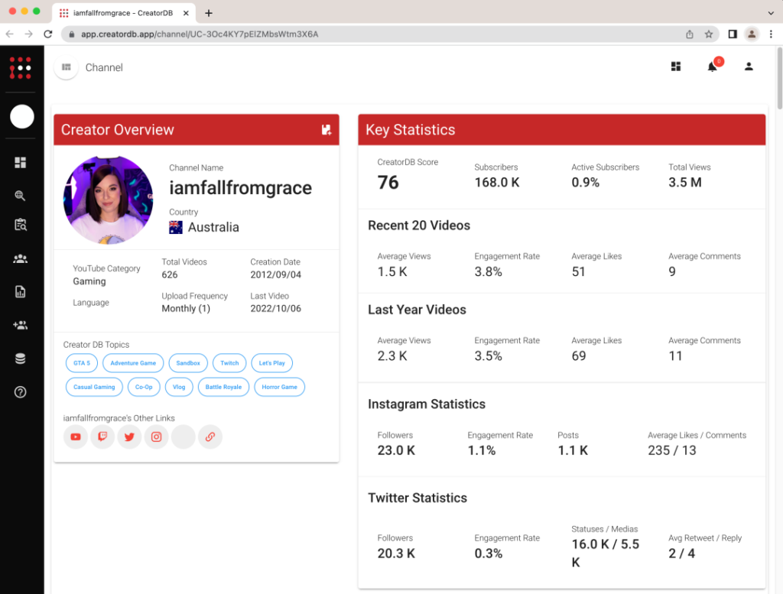Save creator via Creator Overview bookmark icon
This screenshot has width=783, height=594.
click(326, 130)
